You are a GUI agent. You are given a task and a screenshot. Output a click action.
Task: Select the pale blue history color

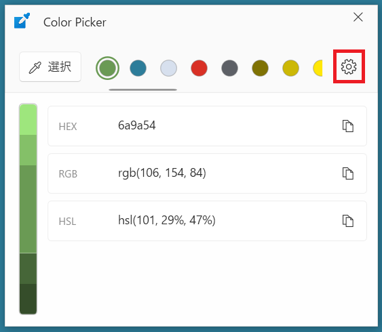[168, 68]
